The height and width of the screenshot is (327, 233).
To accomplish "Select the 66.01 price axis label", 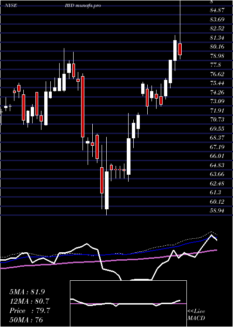I will pyautogui.click(x=217, y=156).
